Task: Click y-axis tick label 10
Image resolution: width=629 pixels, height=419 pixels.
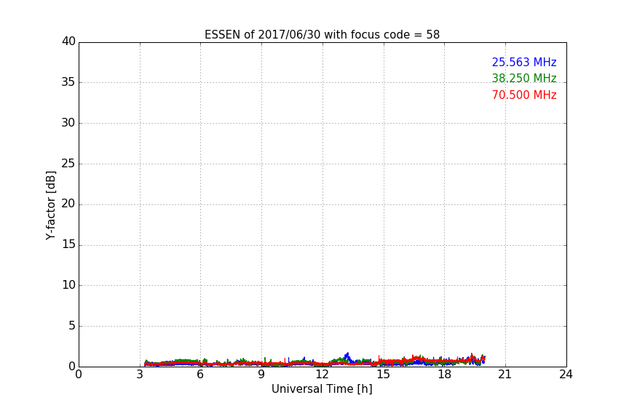Action: [68, 285]
